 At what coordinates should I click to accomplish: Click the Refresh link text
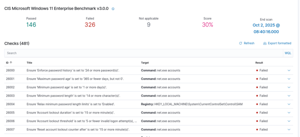click(x=249, y=43)
